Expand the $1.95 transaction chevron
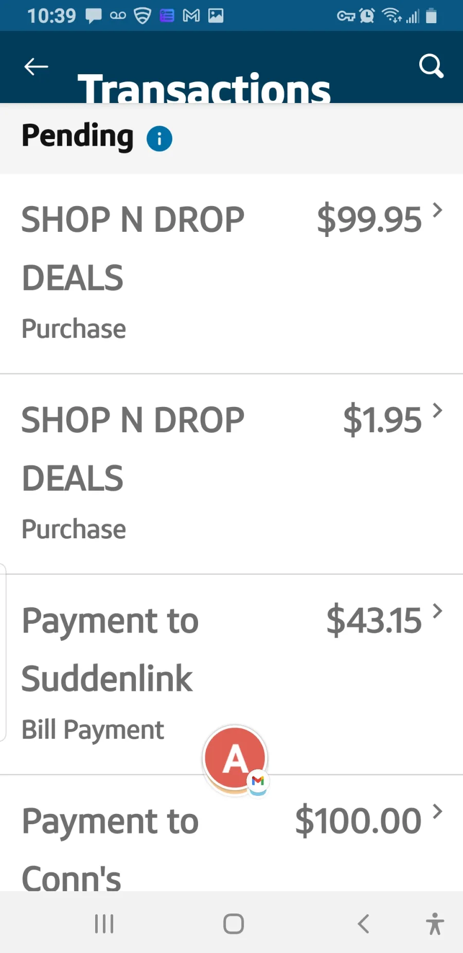463x953 pixels. pos(437,410)
